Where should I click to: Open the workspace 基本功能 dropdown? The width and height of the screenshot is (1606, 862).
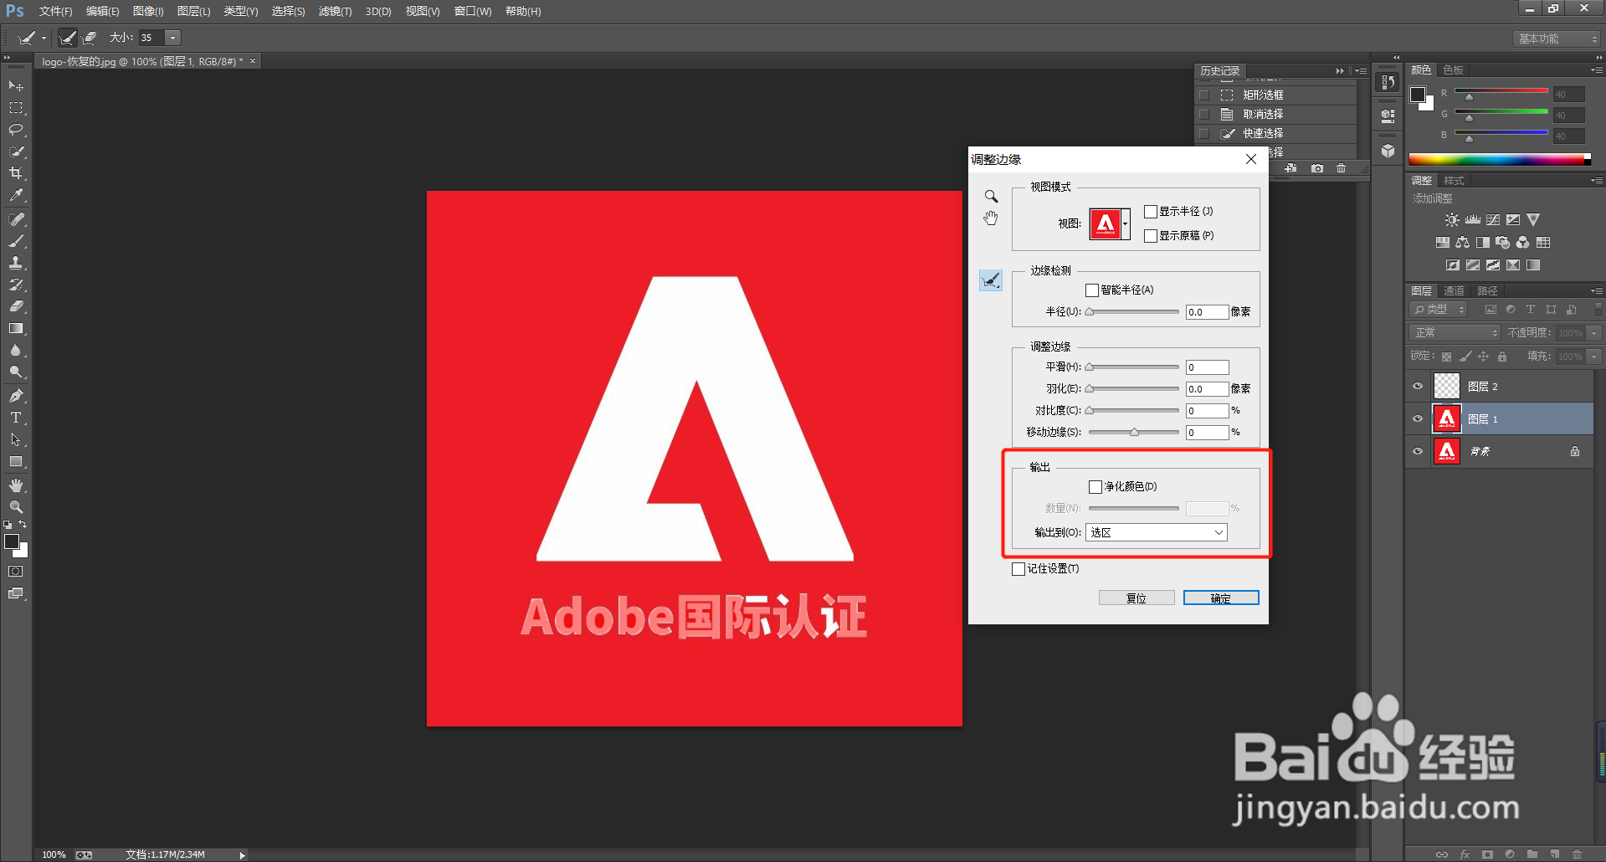(1557, 39)
